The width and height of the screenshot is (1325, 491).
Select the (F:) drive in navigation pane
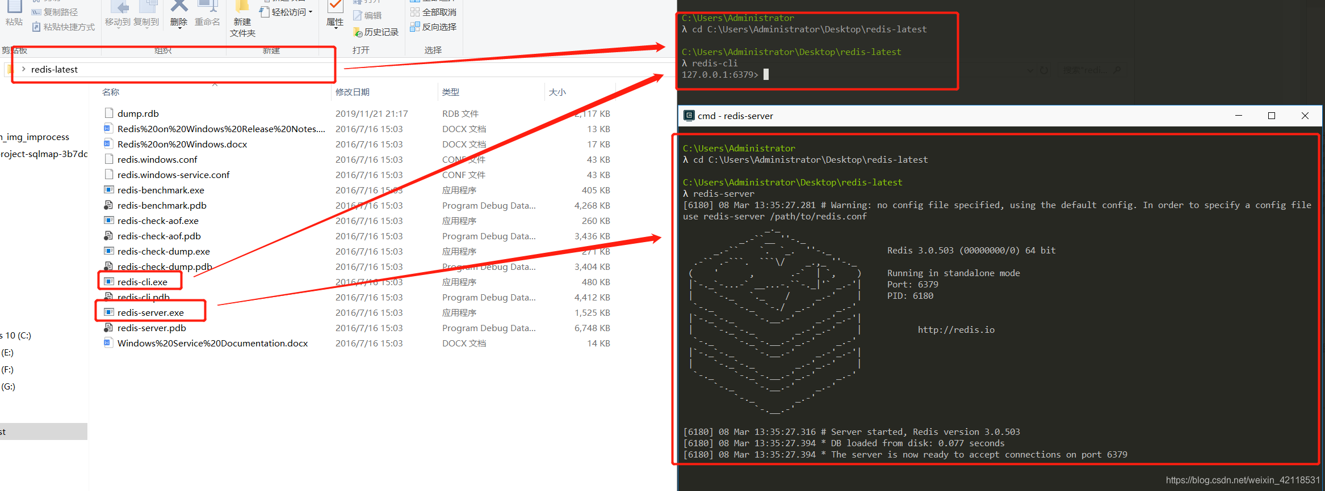click(x=7, y=370)
